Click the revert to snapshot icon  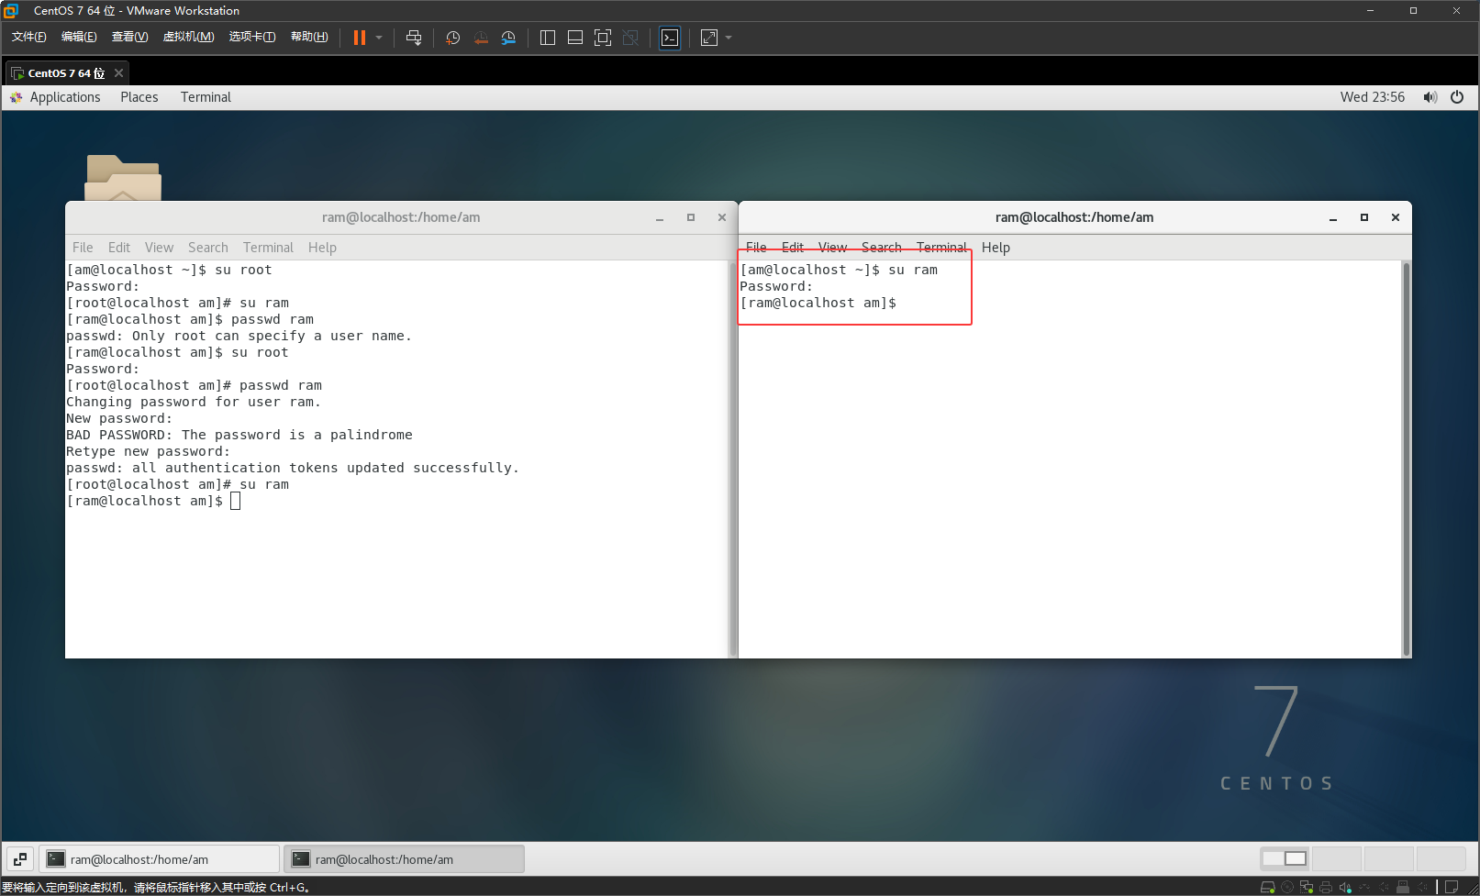[481, 38]
